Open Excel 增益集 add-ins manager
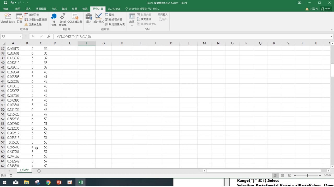334x187 pixels. [63, 20]
